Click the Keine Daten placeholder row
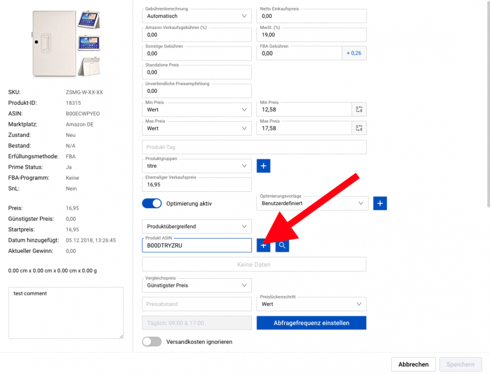The image size is (490, 375). (x=254, y=264)
